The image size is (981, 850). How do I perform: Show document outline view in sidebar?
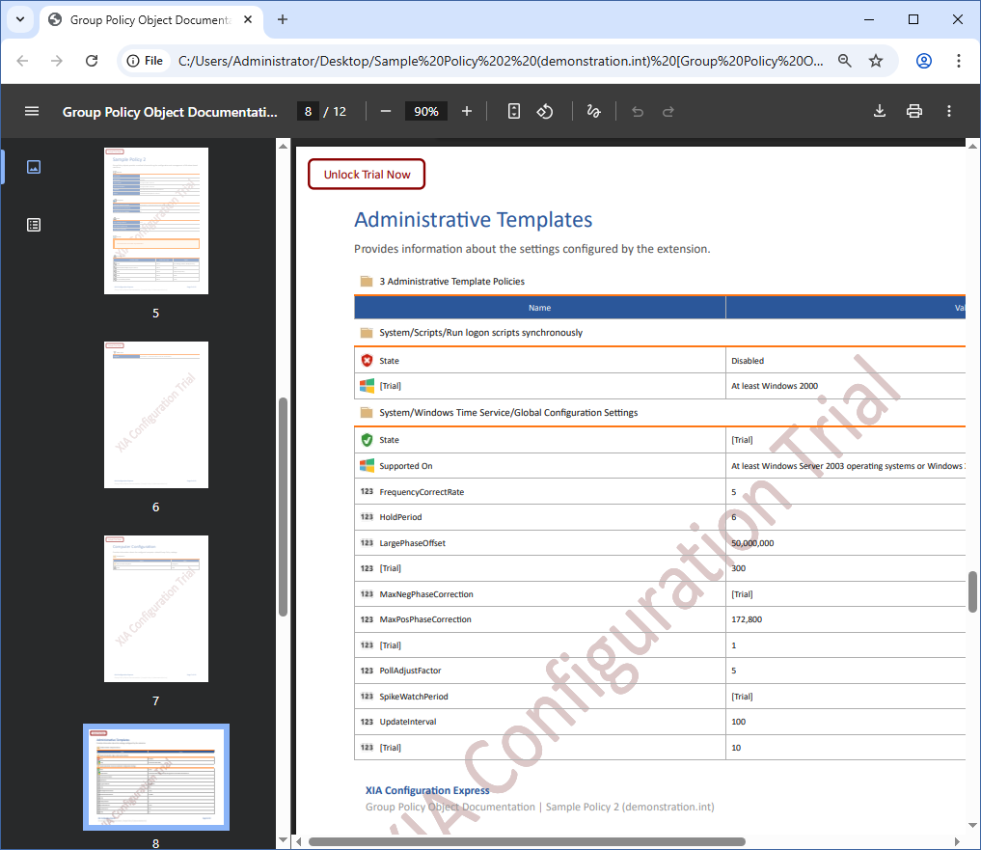[34, 225]
